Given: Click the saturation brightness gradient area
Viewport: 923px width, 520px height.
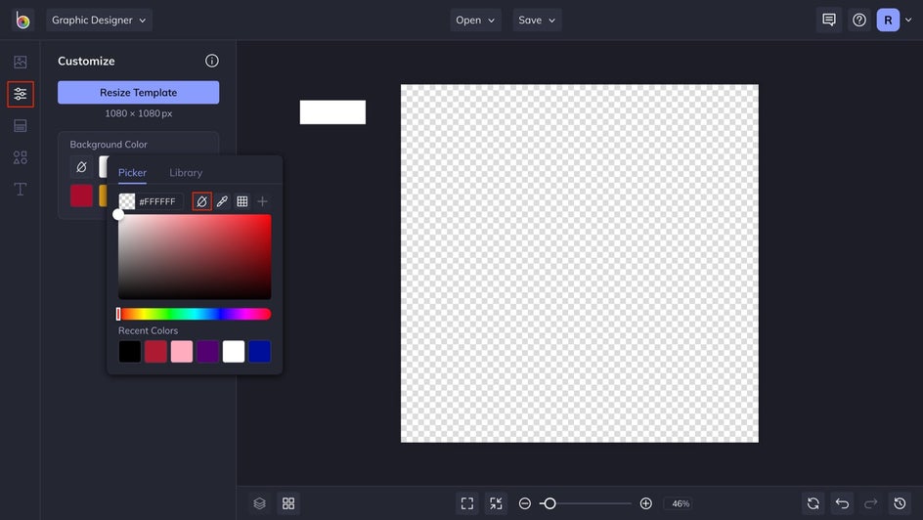Looking at the screenshot, I should (x=195, y=257).
